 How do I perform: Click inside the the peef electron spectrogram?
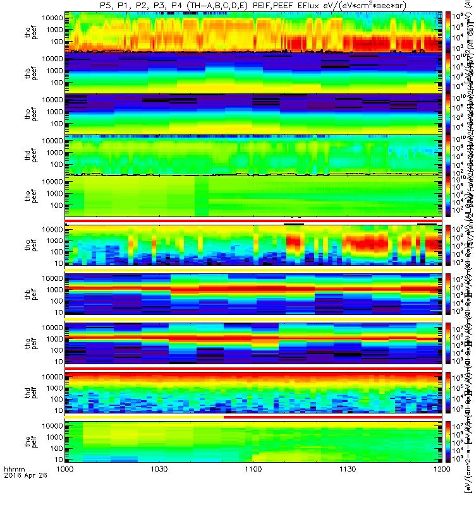pos(253,196)
